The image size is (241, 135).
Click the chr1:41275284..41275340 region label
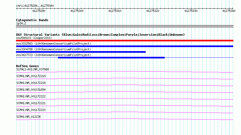(x=35, y=6)
